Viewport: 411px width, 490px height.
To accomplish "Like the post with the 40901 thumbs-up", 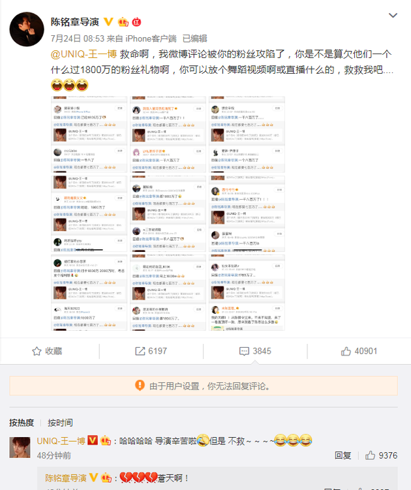I will (x=359, y=351).
